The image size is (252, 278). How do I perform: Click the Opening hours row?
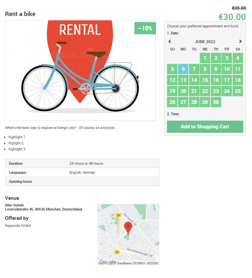82,181
